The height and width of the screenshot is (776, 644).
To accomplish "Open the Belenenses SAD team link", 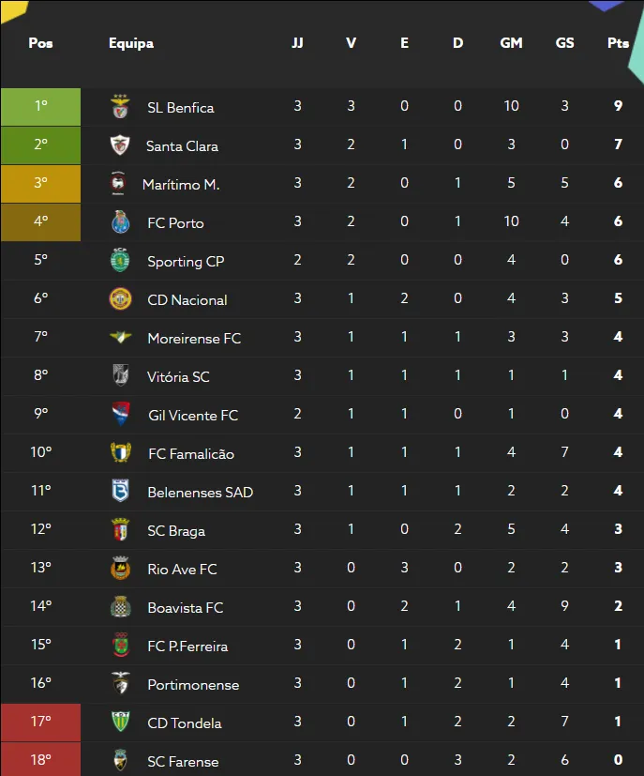I will (x=200, y=493).
